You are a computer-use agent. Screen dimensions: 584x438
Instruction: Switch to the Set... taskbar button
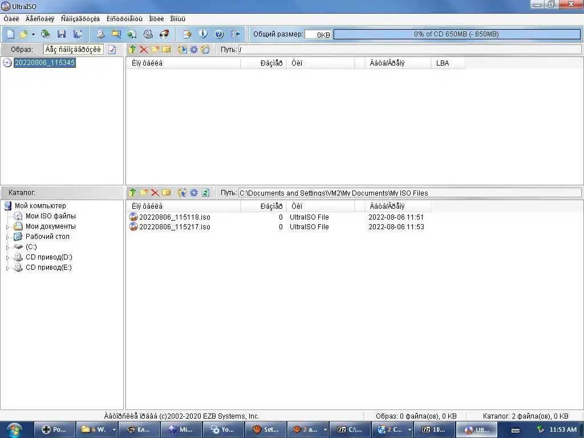pyautogui.click(x=266, y=429)
